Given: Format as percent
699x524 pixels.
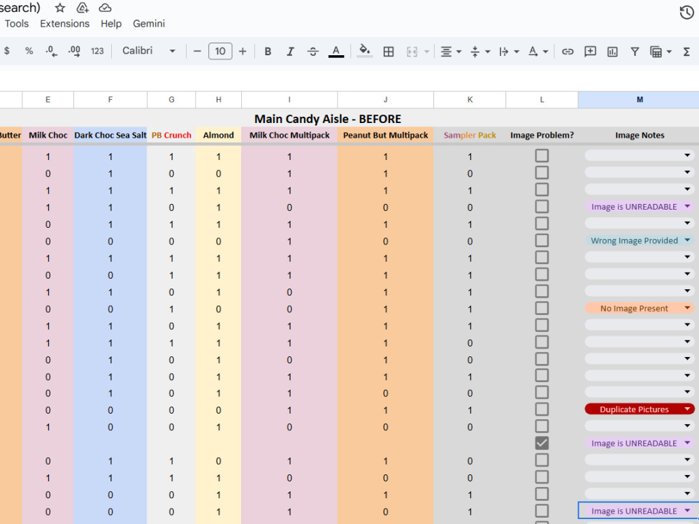Looking at the screenshot, I should click(x=29, y=51).
